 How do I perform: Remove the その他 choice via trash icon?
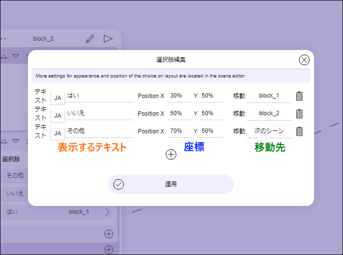pos(299,131)
